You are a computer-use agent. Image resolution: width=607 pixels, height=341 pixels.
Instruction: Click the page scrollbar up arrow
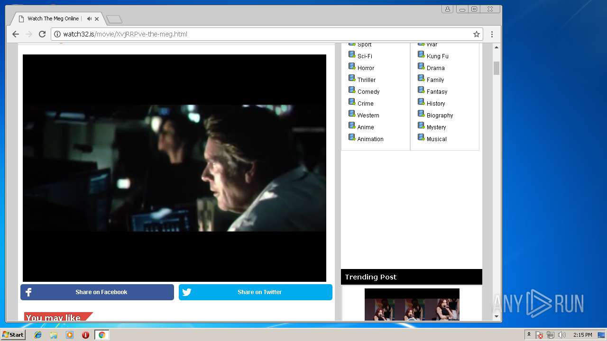pyautogui.click(x=497, y=47)
